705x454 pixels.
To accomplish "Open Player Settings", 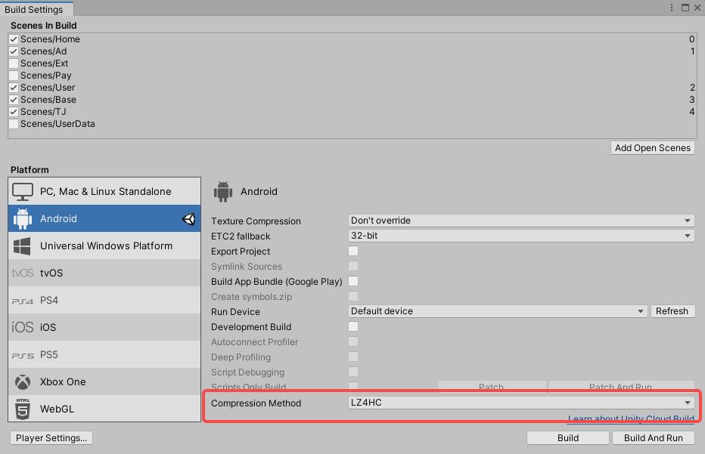I will [x=51, y=438].
